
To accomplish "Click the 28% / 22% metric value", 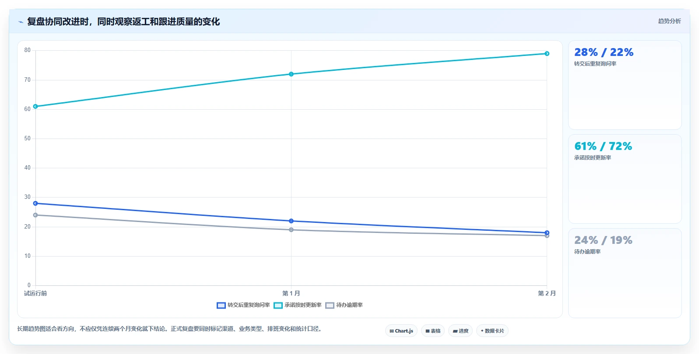I will point(604,52).
